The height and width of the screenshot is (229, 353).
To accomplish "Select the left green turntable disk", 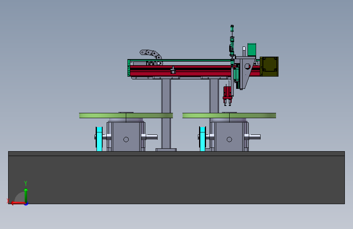I will coord(126,116).
